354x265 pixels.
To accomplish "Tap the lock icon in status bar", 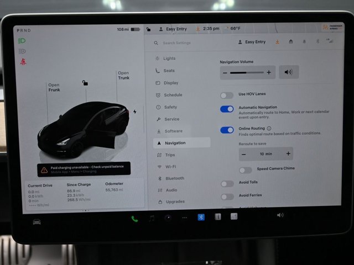I will (x=148, y=29).
